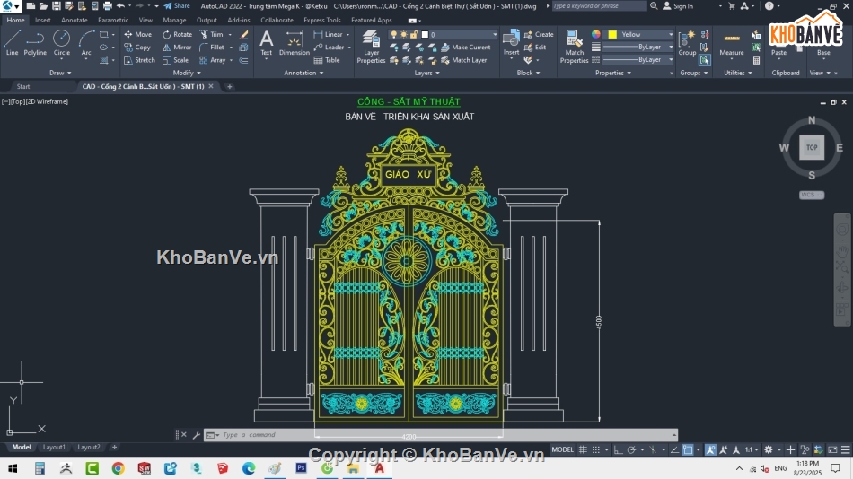
Task: Open the Linear dimension dropdown arrow
Action: pyautogui.click(x=348, y=34)
